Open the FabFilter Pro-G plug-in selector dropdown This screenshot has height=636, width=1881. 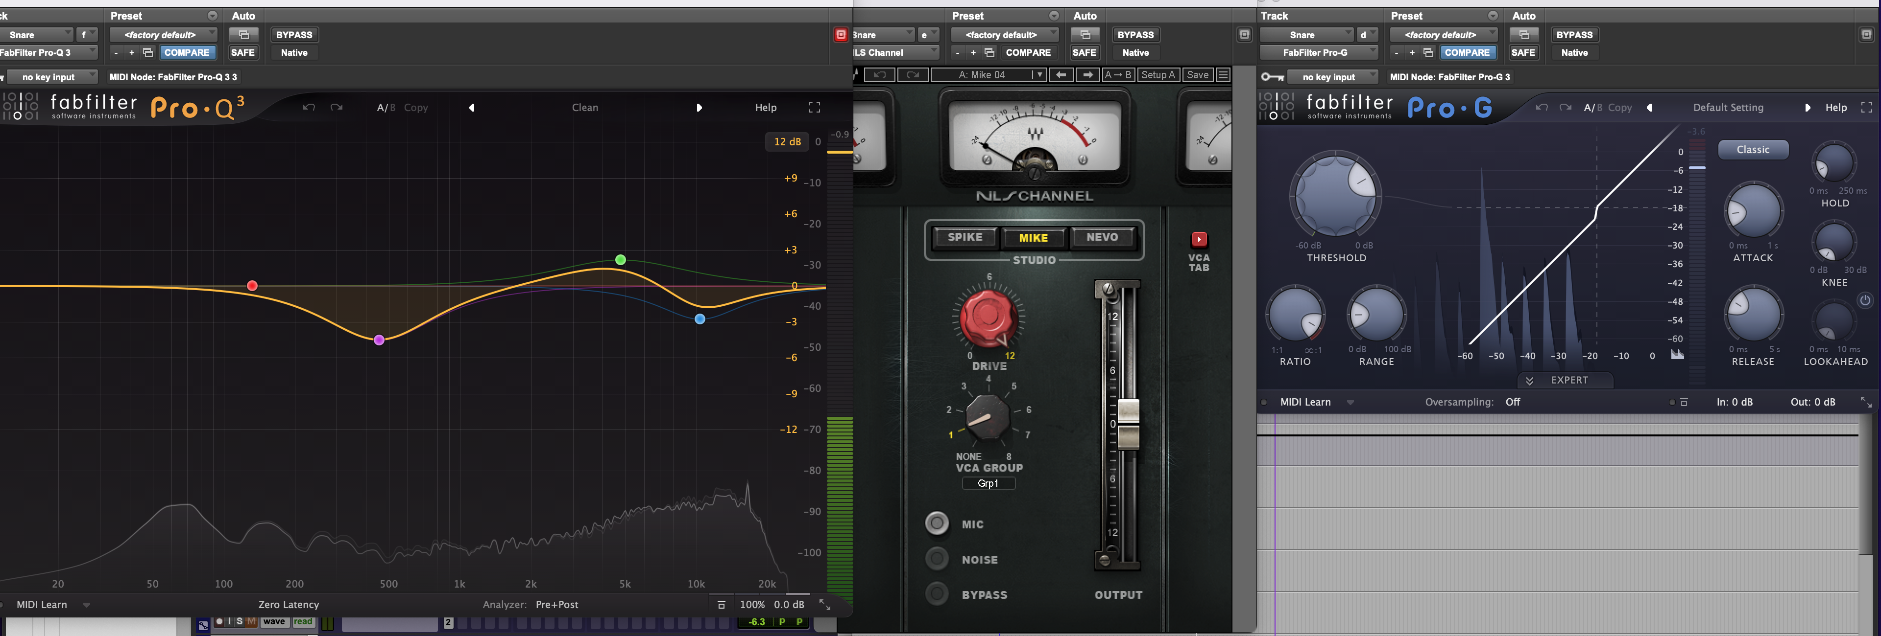1319,52
